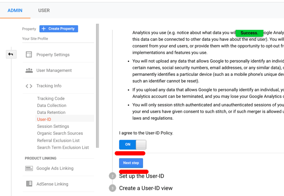
Task: Open Session Settings from the sidebar
Action: tap(53, 126)
